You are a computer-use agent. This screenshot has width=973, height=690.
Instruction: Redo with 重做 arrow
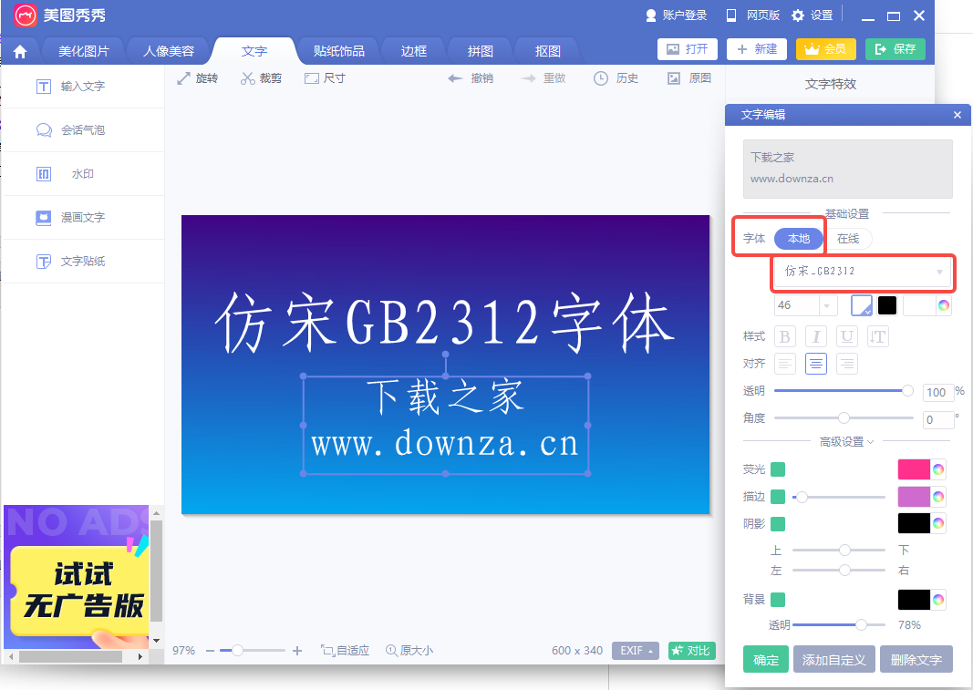coord(543,78)
